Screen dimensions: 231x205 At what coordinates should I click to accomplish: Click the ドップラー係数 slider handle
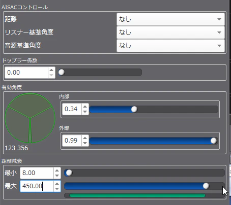point(62,73)
